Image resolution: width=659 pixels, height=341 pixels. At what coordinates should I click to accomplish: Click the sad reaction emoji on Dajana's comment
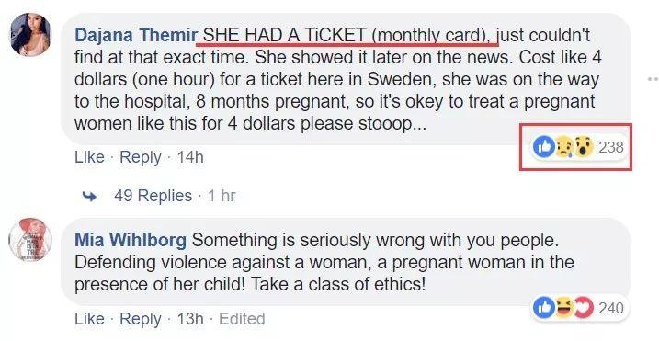563,147
